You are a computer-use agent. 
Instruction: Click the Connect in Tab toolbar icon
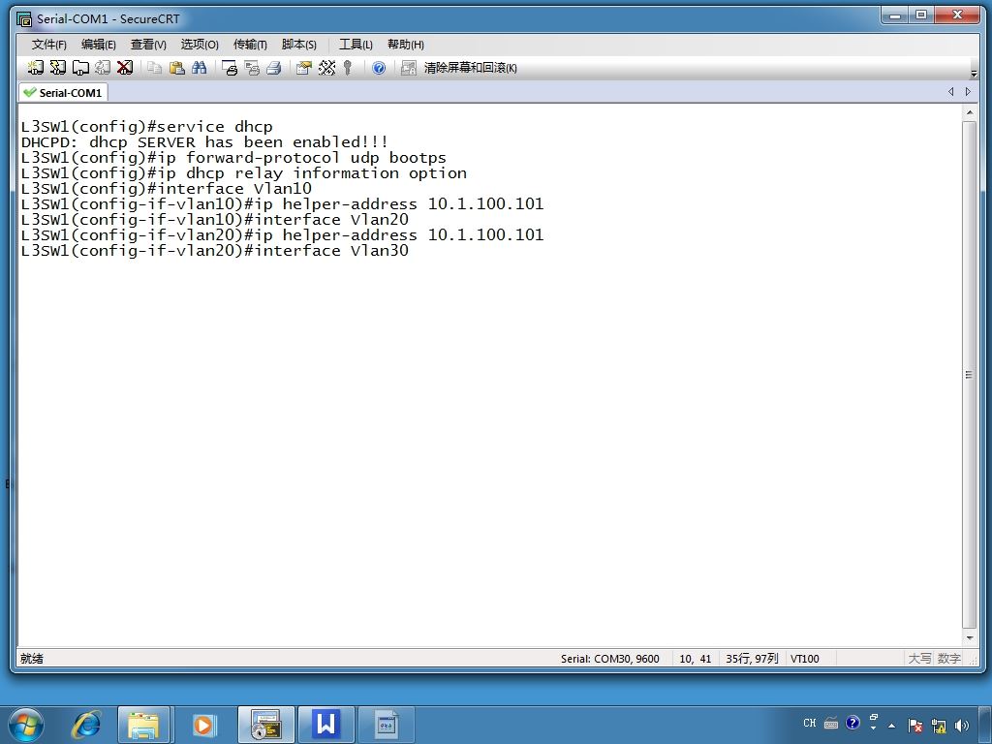coord(80,68)
